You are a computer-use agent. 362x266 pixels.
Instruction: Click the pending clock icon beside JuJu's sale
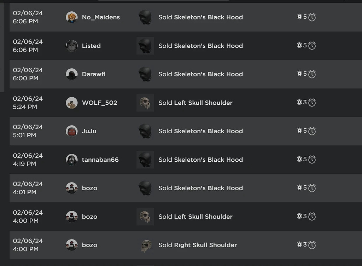(311, 131)
